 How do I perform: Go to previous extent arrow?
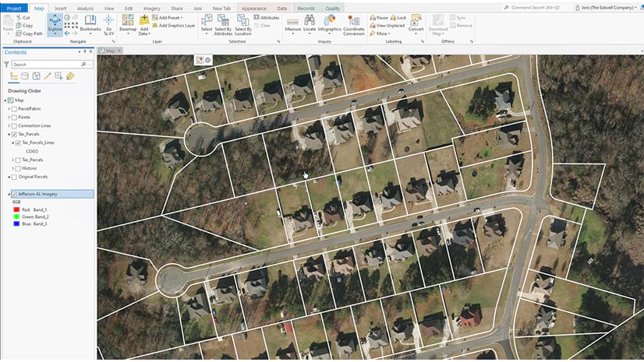click(x=67, y=33)
